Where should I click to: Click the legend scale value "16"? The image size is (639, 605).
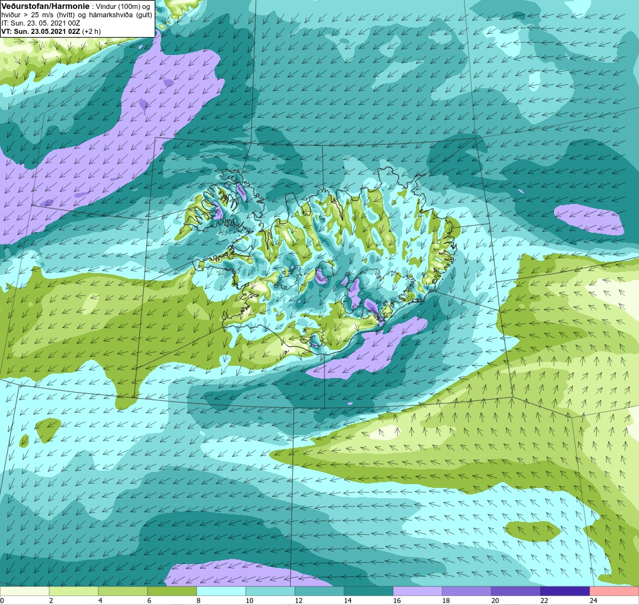click(x=397, y=601)
